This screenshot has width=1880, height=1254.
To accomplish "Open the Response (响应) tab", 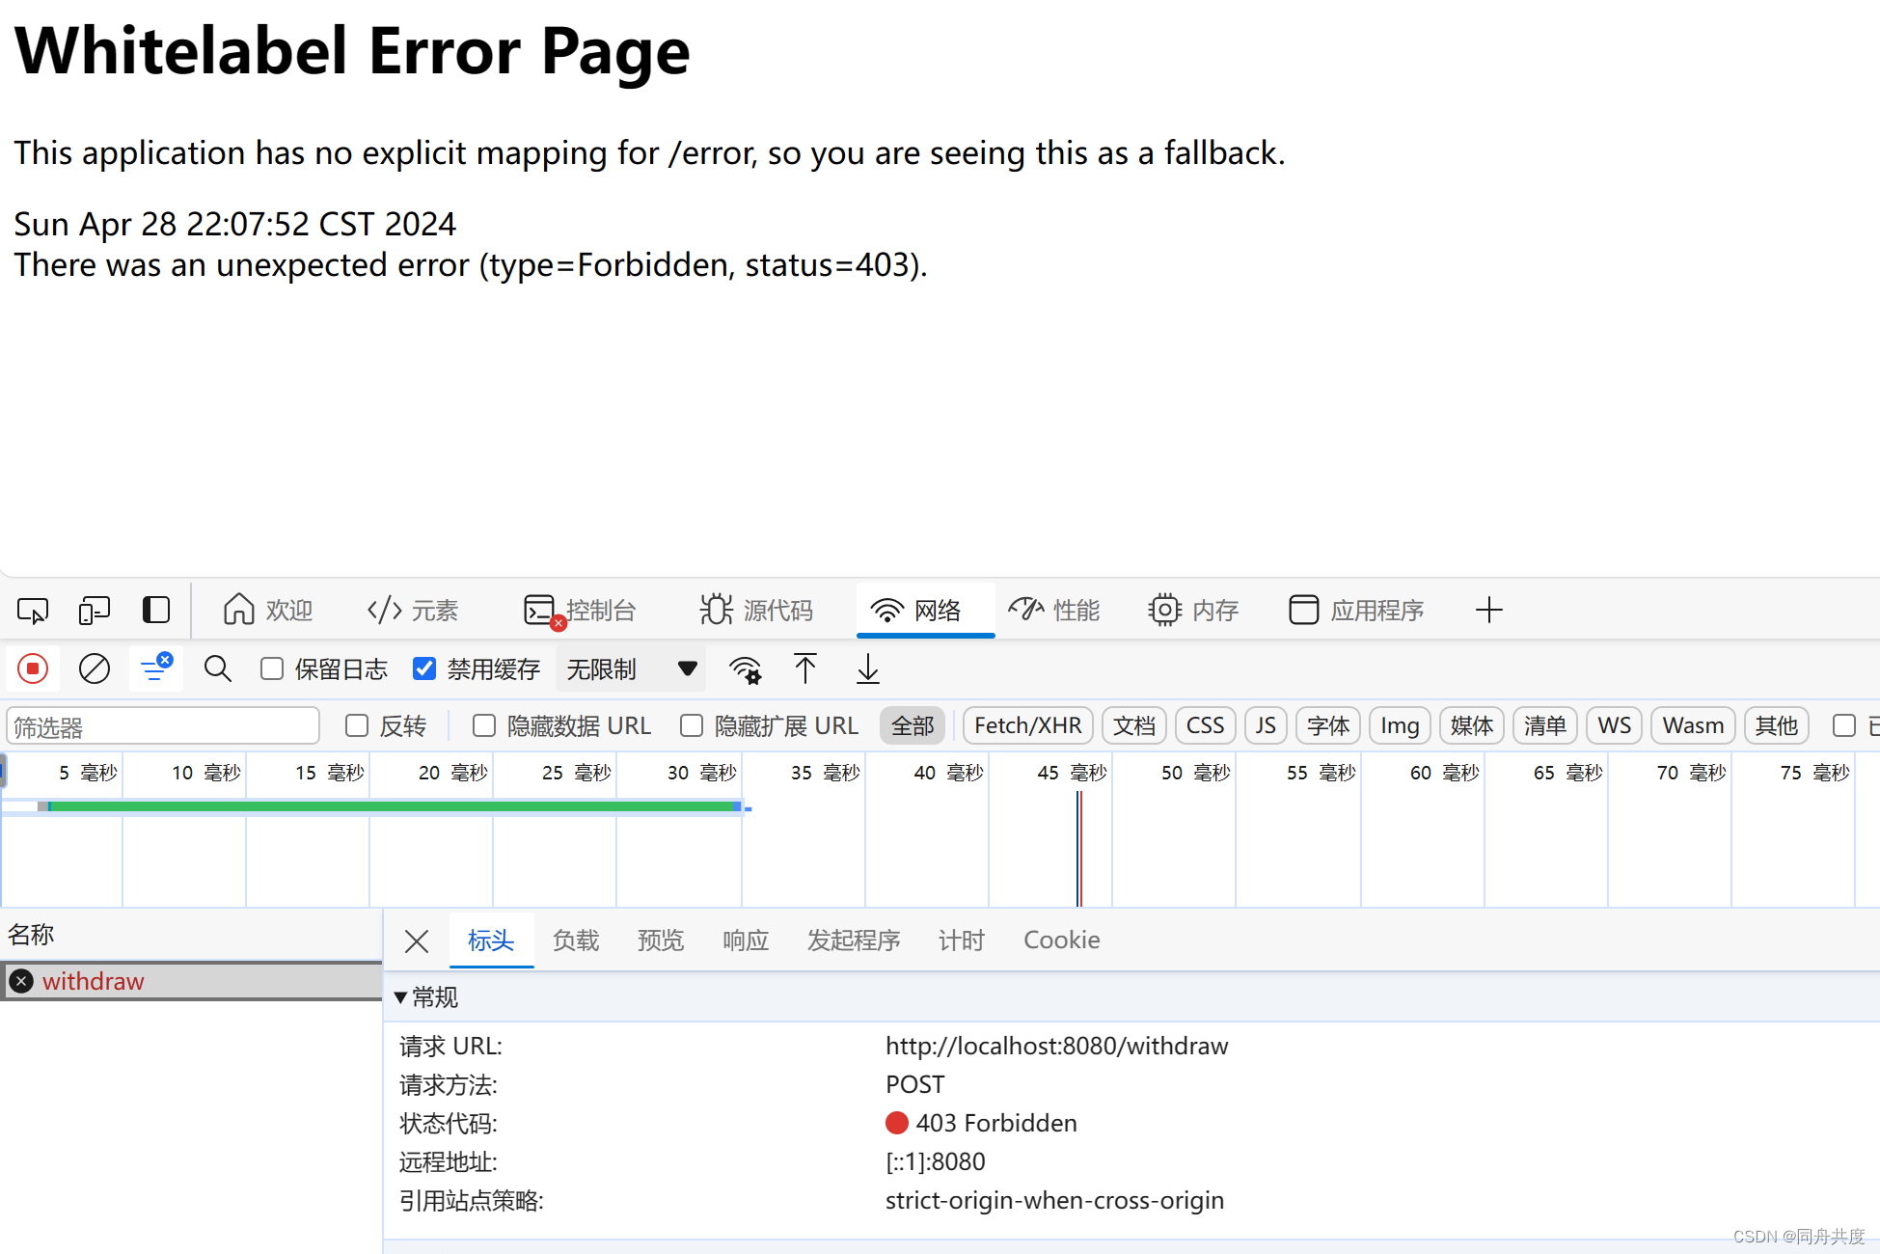I will [746, 940].
